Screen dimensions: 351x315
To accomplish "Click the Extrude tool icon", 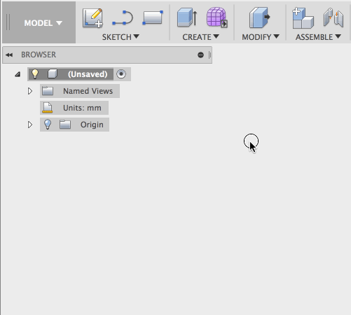I will (x=187, y=17).
